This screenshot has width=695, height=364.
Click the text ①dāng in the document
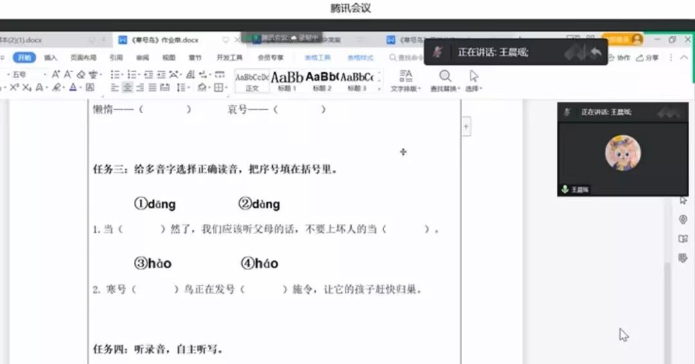coord(154,204)
